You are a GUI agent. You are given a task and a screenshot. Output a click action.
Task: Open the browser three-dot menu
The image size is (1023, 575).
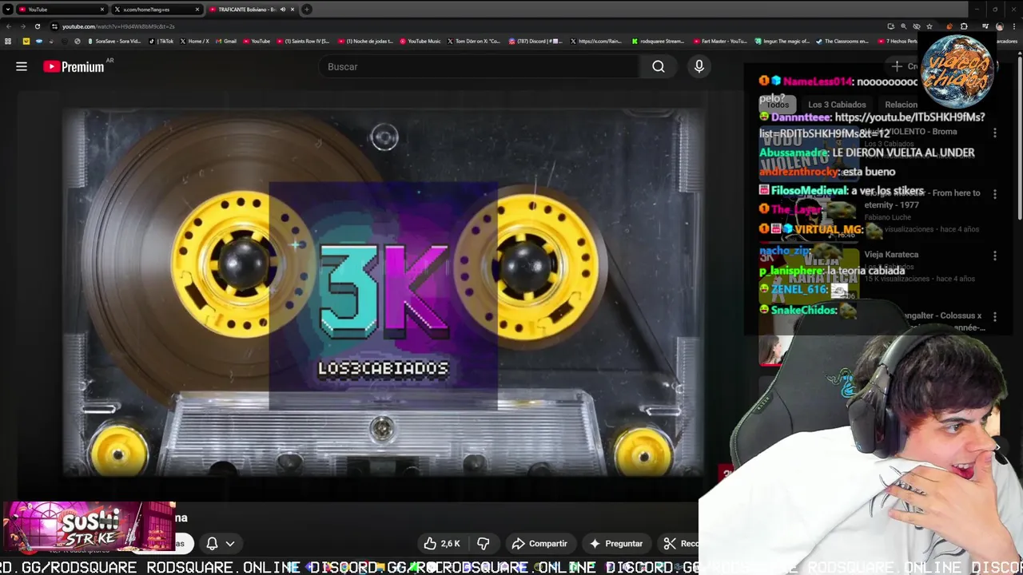(x=1013, y=26)
